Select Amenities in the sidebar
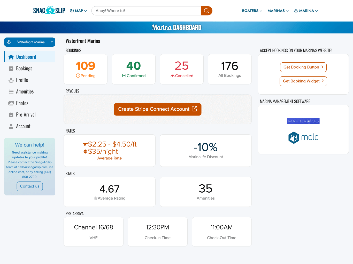This screenshot has width=353, height=264. [x=30, y=92]
